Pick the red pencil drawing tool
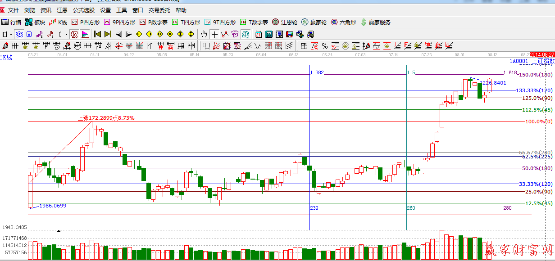 coord(5,45)
